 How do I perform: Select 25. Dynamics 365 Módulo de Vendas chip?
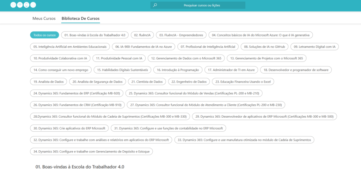(x=194, y=93)
